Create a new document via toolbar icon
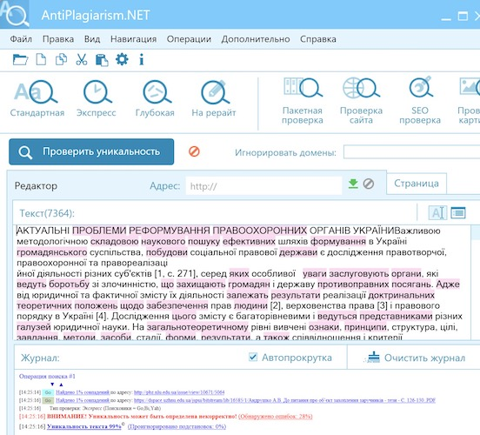 pos(41,59)
